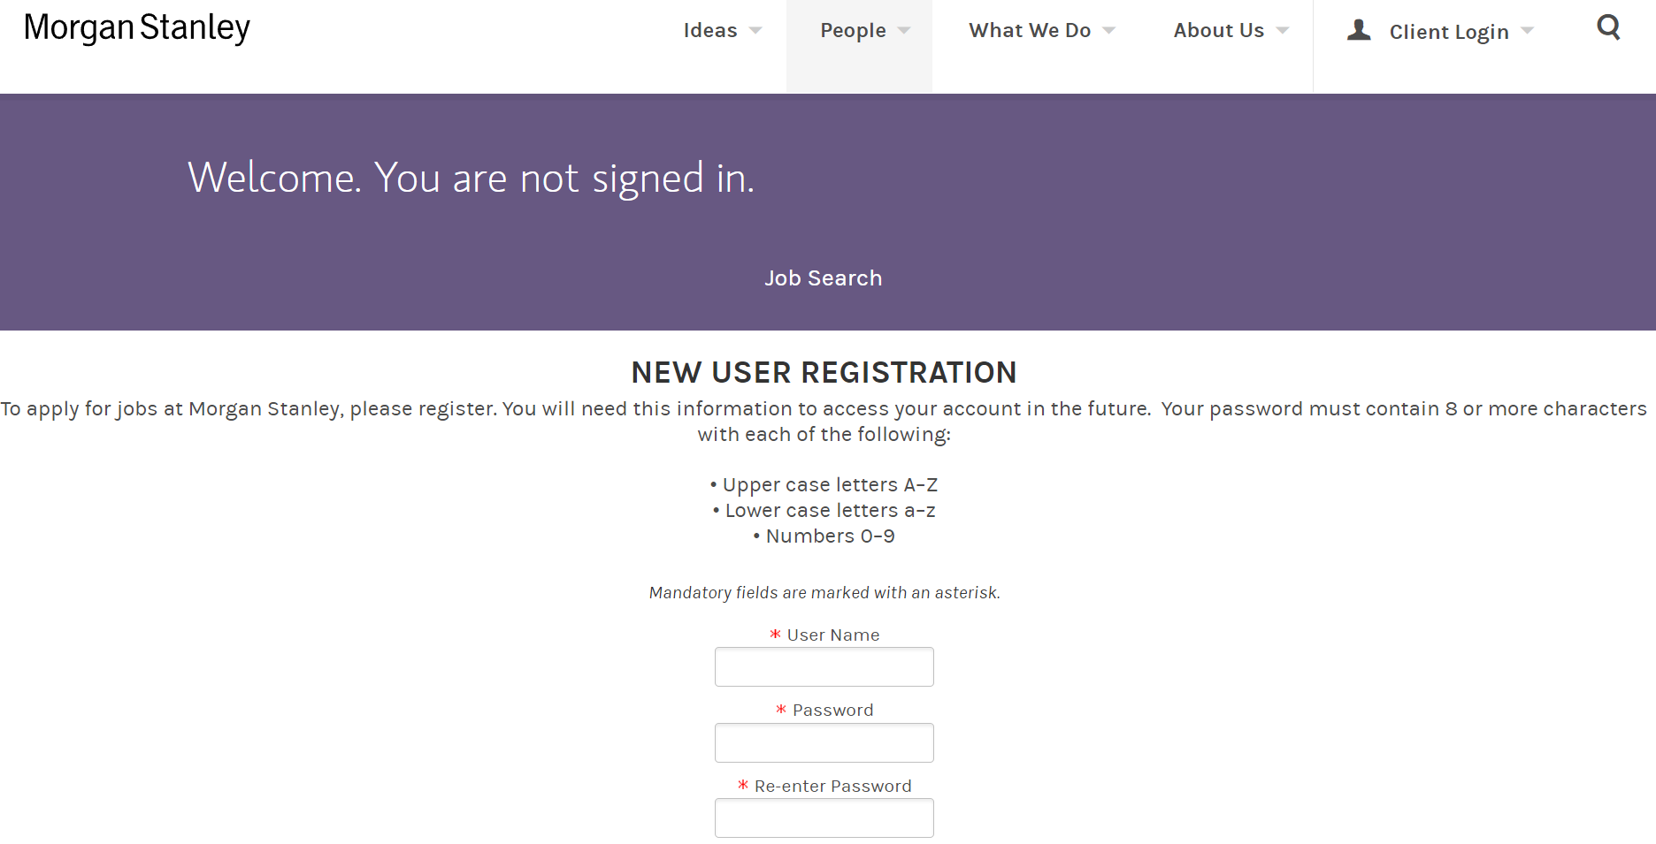Open the Ideas menu item
Screen dimensions: 1656x844
coord(710,30)
